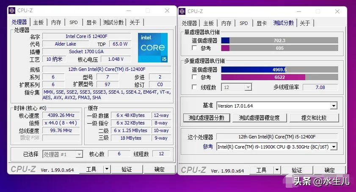This screenshot has height=192, width=356.
Task: Switch to 处理器 tab in left window
Action: (x=19, y=22)
